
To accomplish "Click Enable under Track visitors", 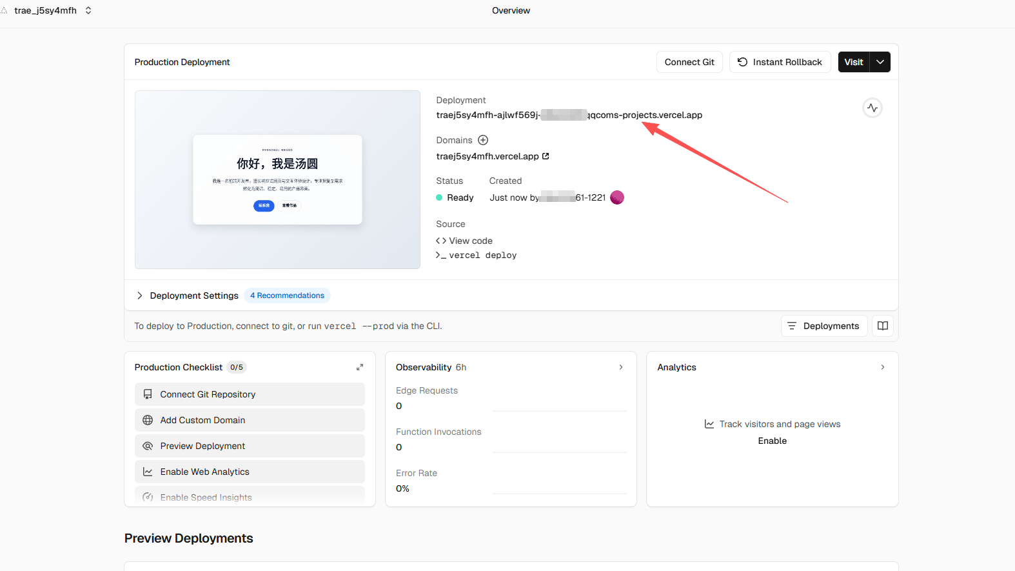I will tap(772, 441).
